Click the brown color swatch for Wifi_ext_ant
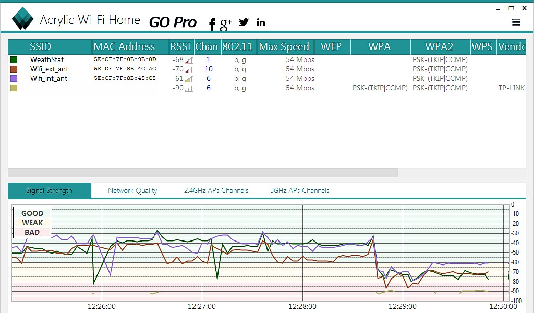 [x=14, y=69]
